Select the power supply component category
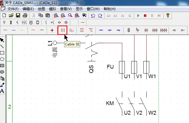189x123 pixels. 4,23
